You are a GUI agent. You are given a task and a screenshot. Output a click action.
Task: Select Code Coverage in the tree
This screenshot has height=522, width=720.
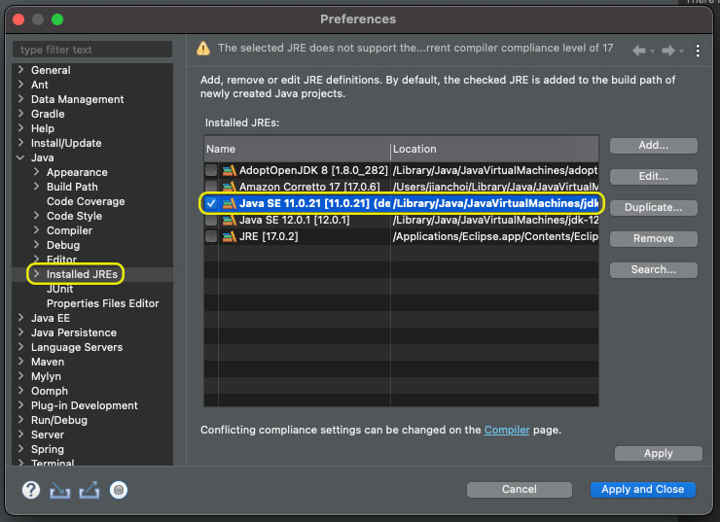pos(86,201)
